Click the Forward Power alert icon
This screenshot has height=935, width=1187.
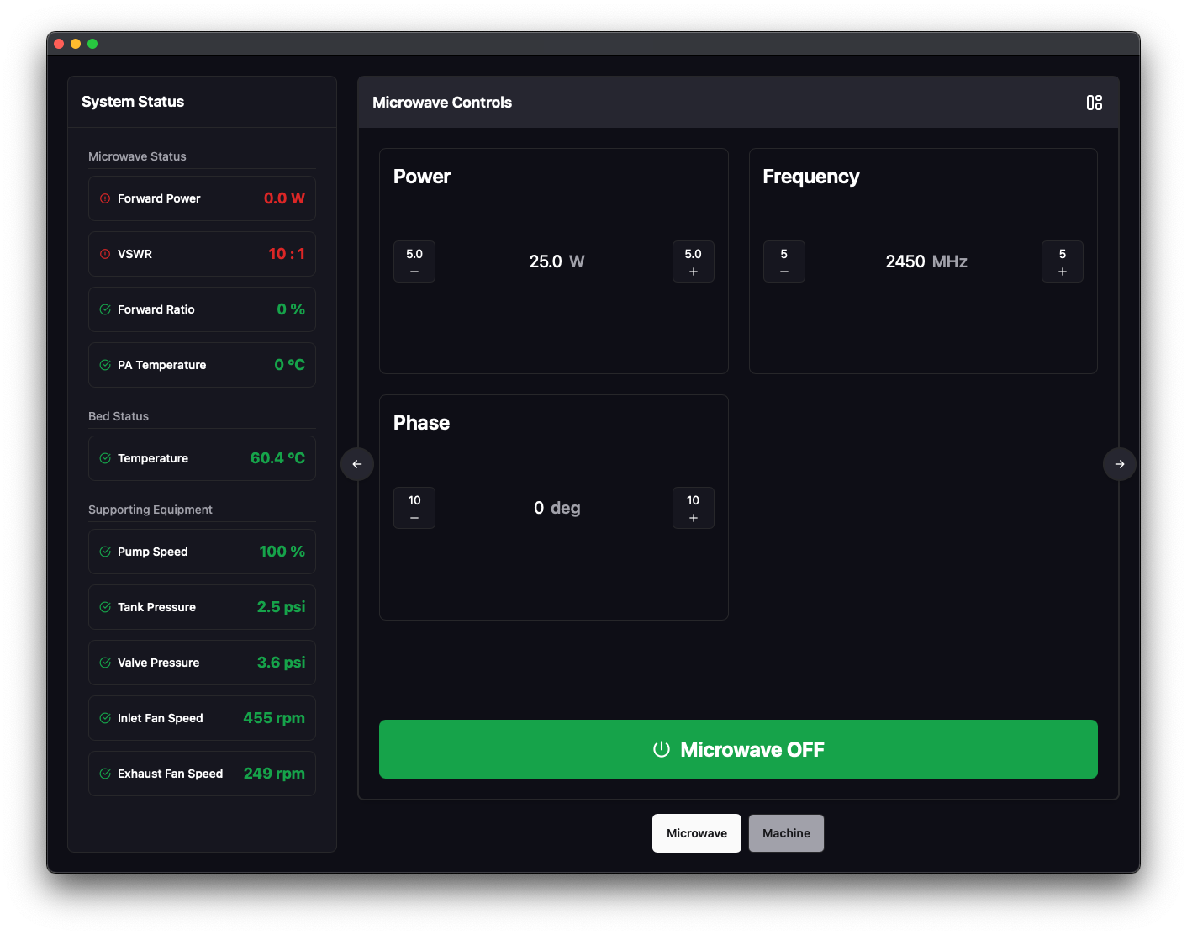tap(105, 198)
